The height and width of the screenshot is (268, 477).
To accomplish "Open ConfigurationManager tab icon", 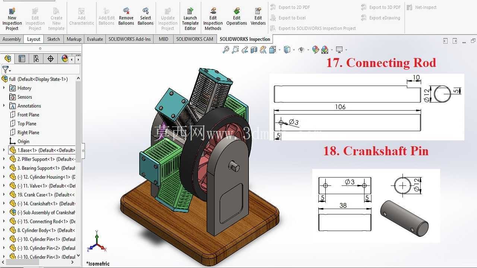I will [36, 58].
